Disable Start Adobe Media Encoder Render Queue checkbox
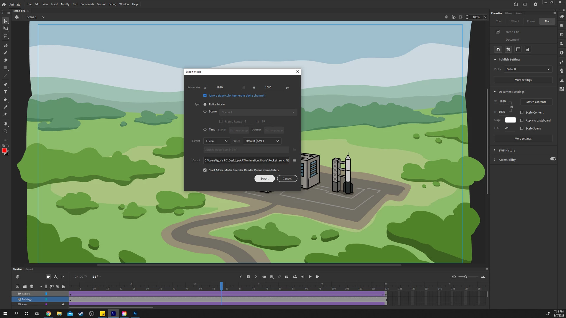The image size is (566, 318). click(205, 170)
